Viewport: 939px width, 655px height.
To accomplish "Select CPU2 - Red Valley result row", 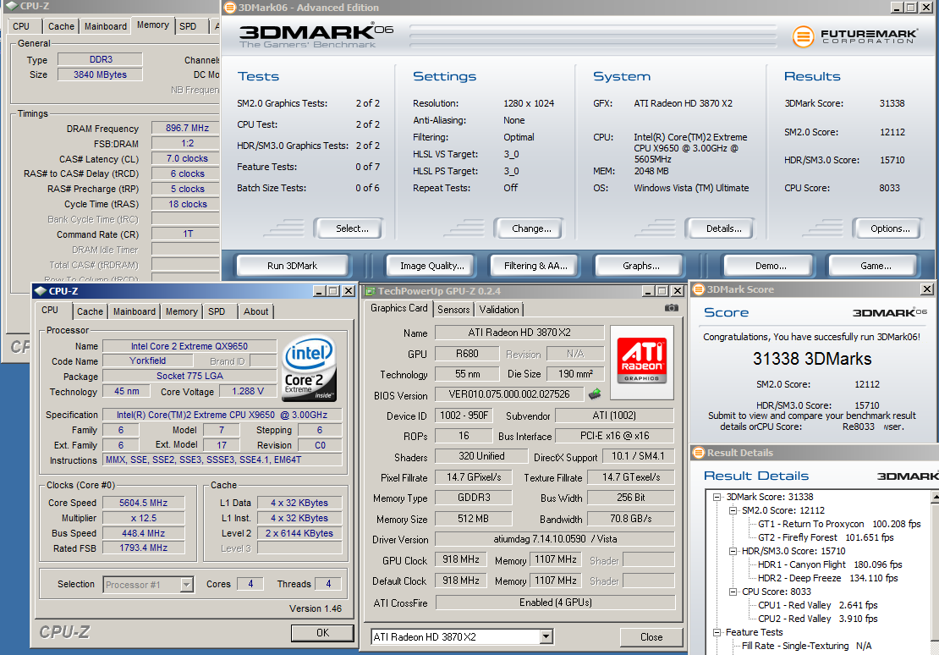I will click(x=817, y=619).
